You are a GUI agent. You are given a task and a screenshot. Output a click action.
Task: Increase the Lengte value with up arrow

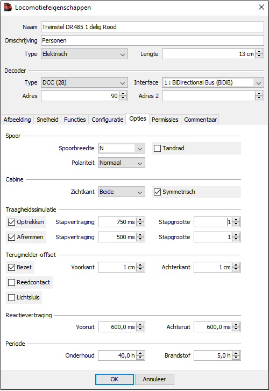coord(259,52)
